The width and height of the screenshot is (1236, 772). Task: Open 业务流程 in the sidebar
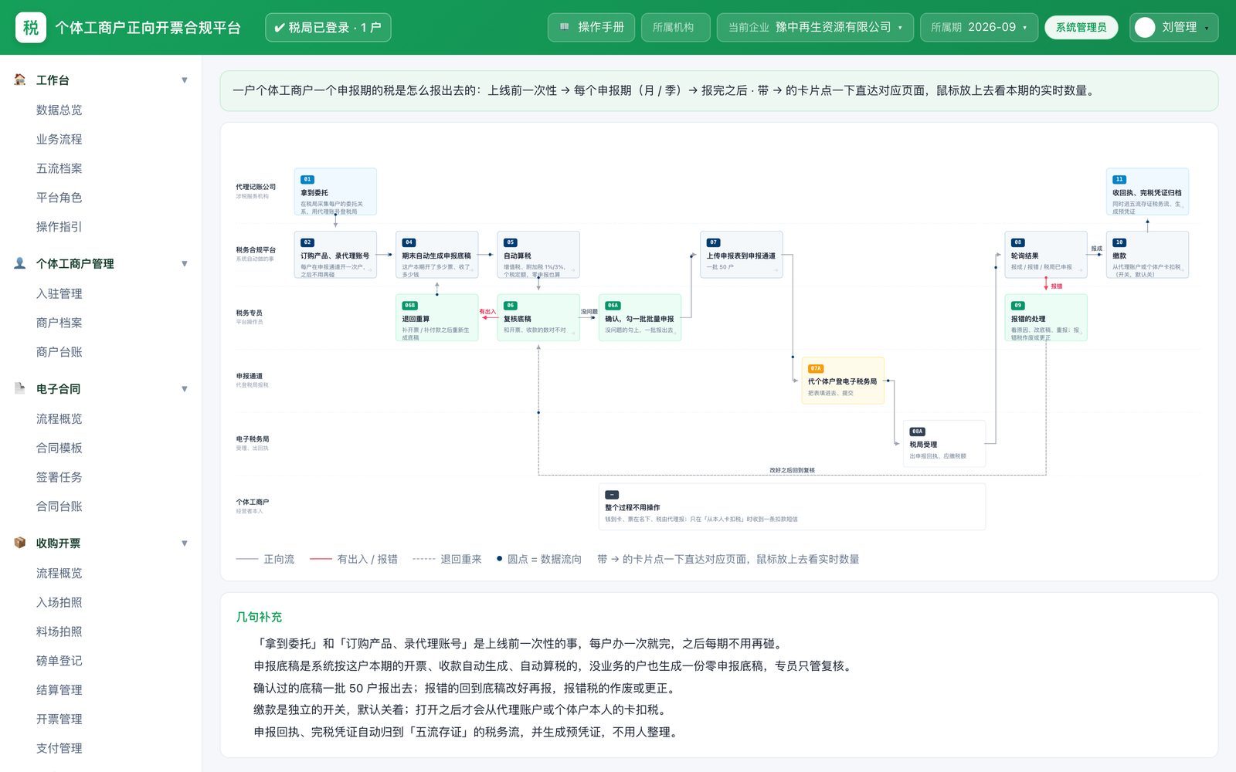(x=59, y=139)
